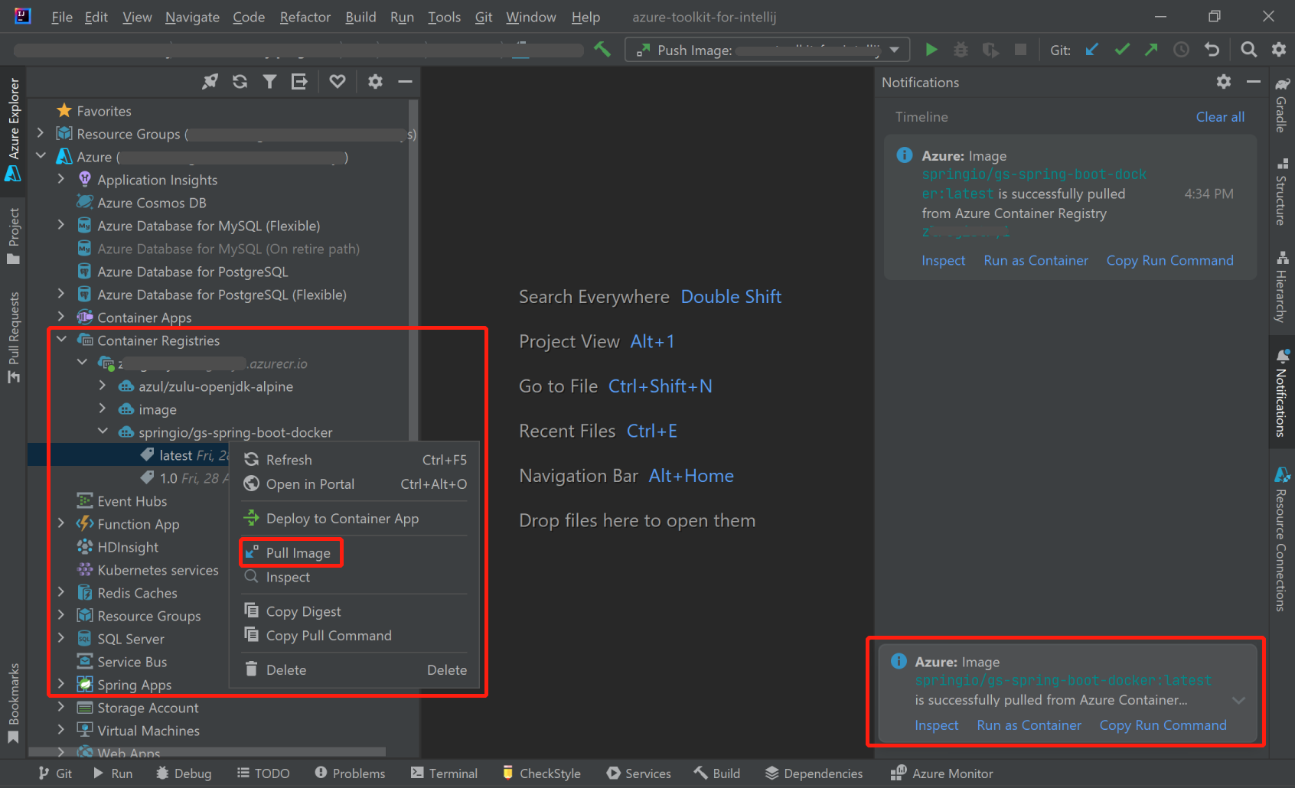Image resolution: width=1295 pixels, height=788 pixels.
Task: Open the Services tool window
Action: (638, 773)
